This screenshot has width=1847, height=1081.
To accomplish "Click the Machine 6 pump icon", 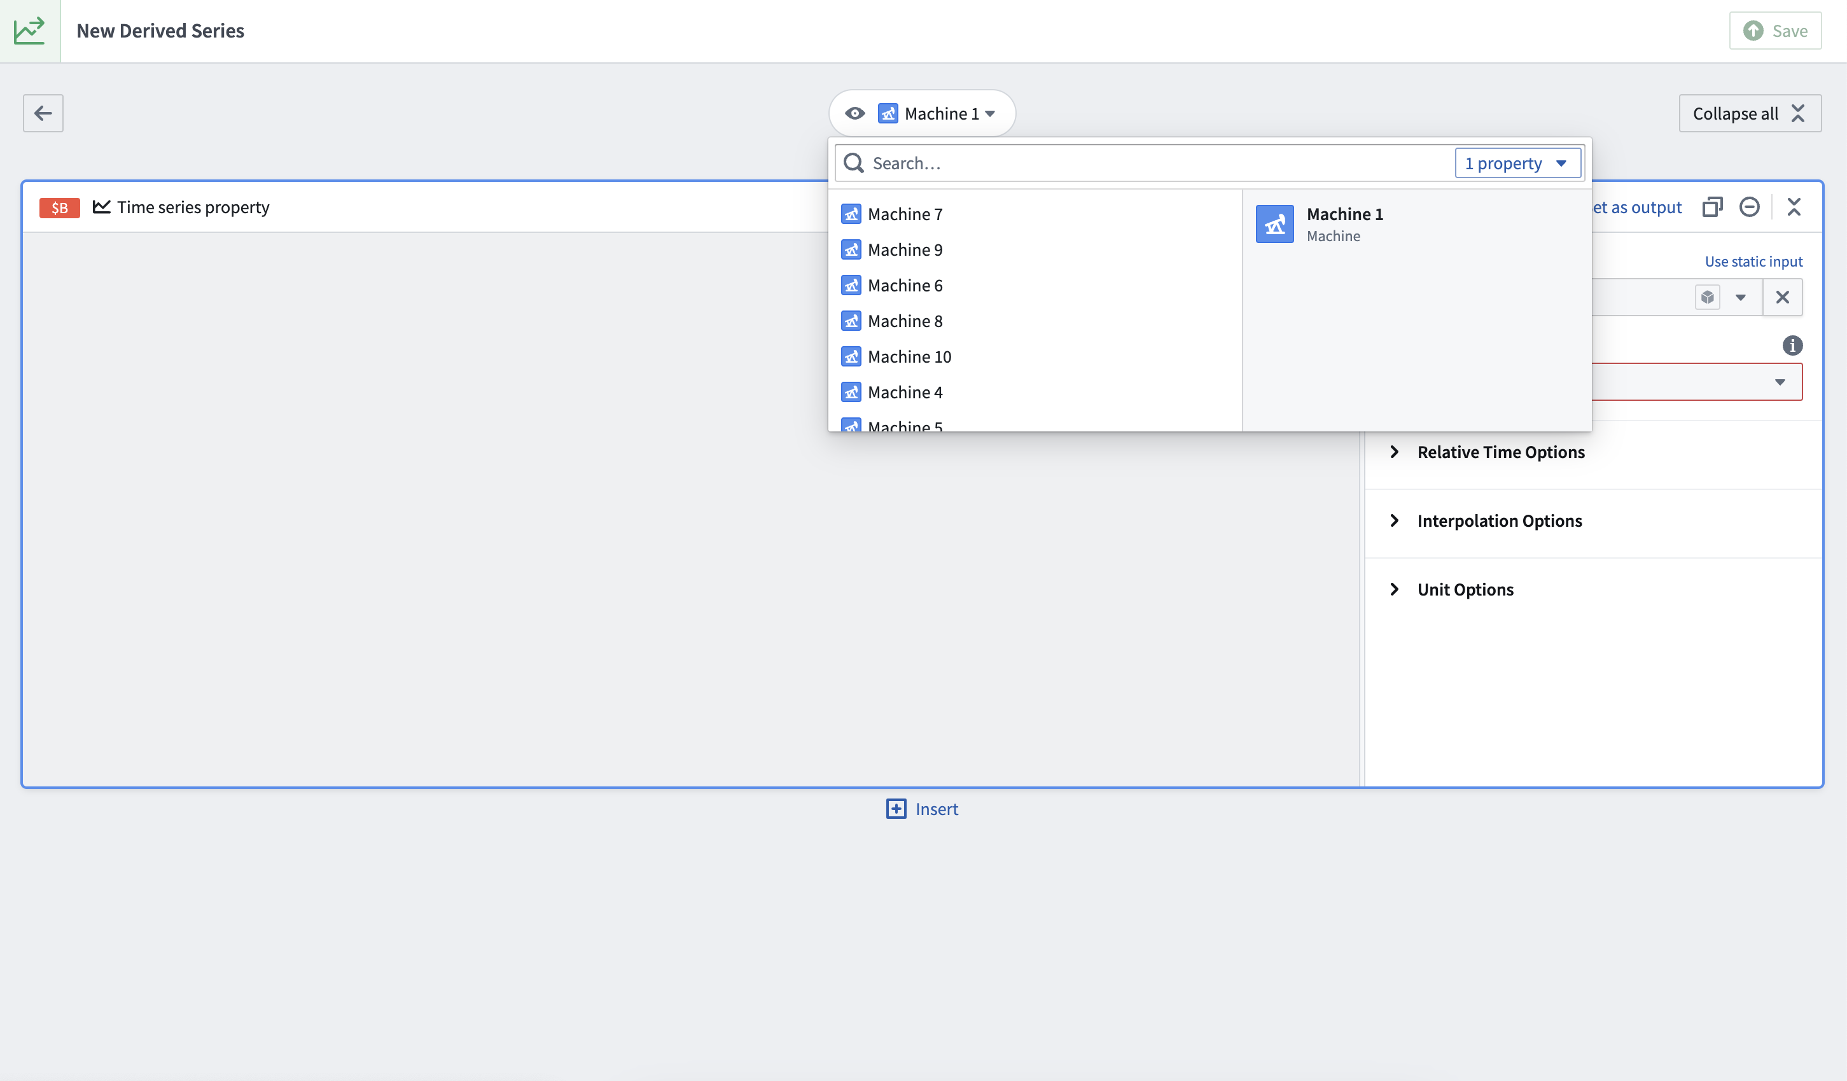I will tap(851, 286).
